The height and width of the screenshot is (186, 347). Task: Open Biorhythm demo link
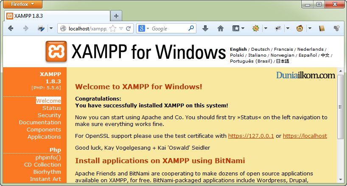click(47, 172)
